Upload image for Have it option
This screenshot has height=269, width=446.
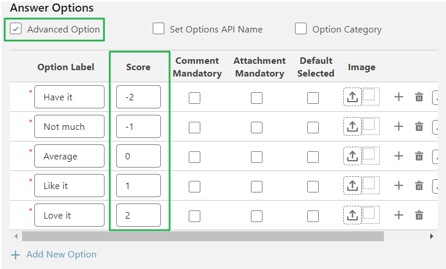pos(352,97)
